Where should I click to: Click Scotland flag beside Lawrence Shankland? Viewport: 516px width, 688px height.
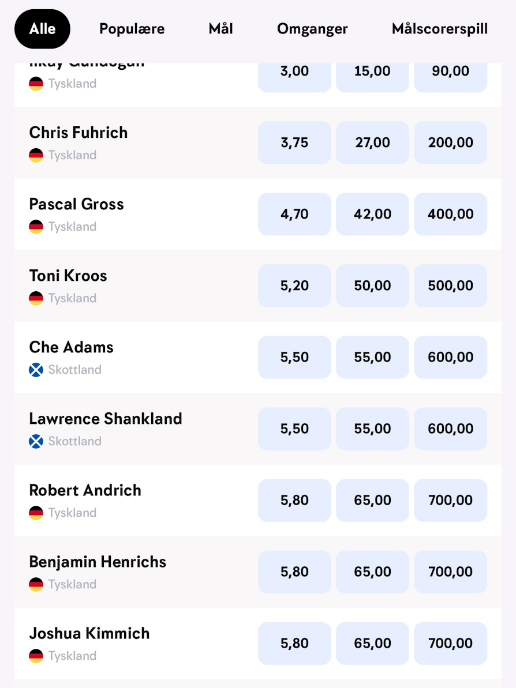click(x=36, y=441)
